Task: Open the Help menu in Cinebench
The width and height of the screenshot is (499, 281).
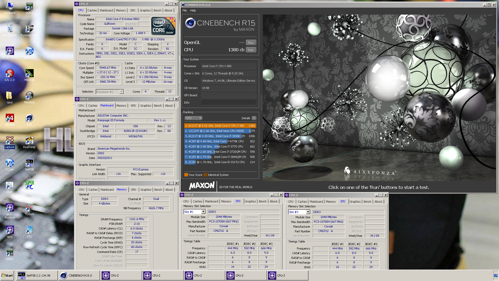Action: 193,11
